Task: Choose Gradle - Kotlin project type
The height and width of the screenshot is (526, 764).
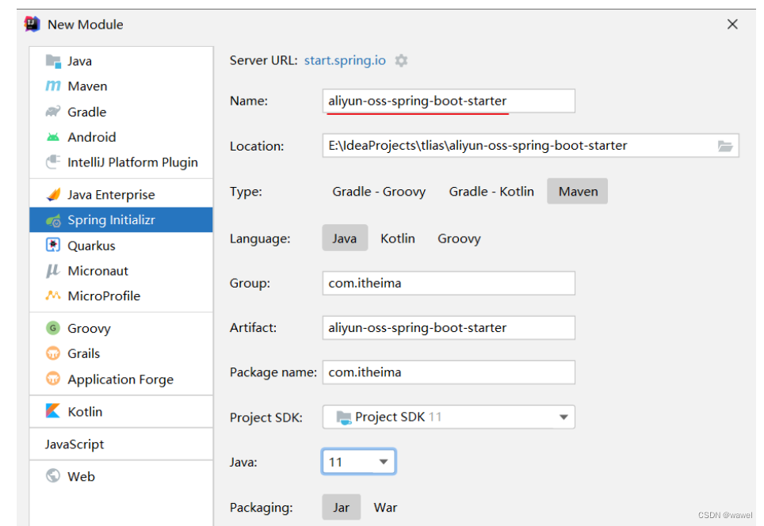Action: [491, 192]
